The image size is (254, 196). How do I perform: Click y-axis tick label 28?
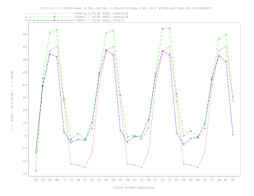[25, 60]
